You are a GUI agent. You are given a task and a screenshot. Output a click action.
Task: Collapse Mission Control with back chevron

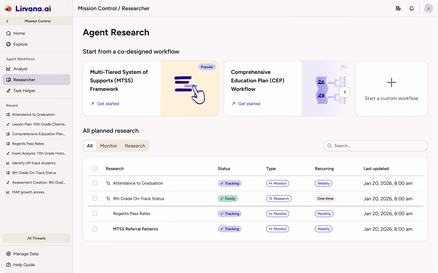[7, 21]
